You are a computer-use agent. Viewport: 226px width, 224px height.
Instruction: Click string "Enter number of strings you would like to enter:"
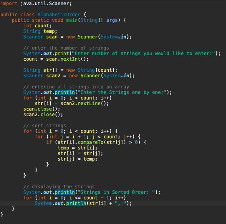tap(144, 54)
